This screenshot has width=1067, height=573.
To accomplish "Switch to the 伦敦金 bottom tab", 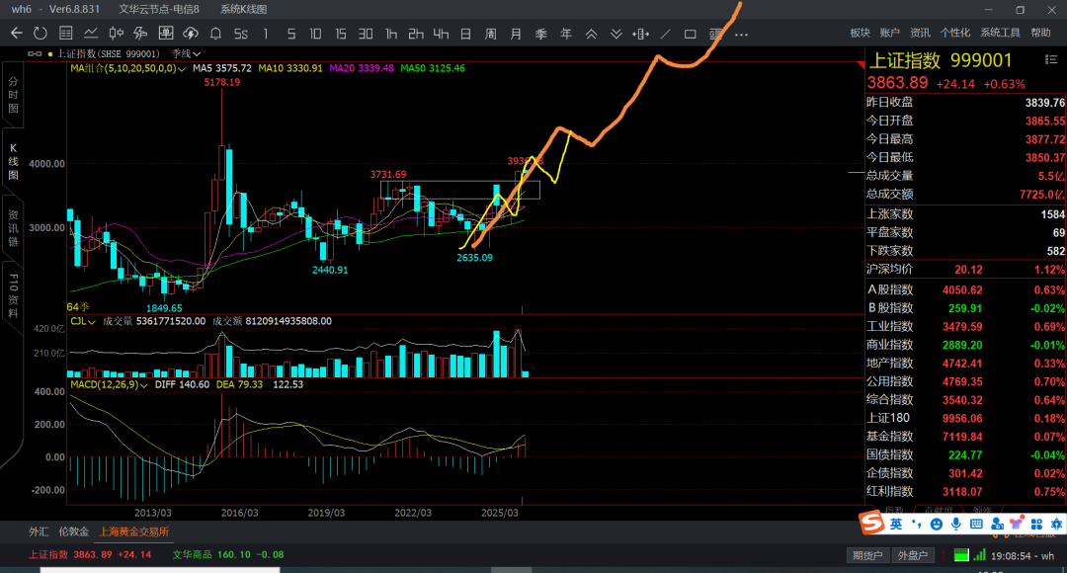I will (x=73, y=532).
